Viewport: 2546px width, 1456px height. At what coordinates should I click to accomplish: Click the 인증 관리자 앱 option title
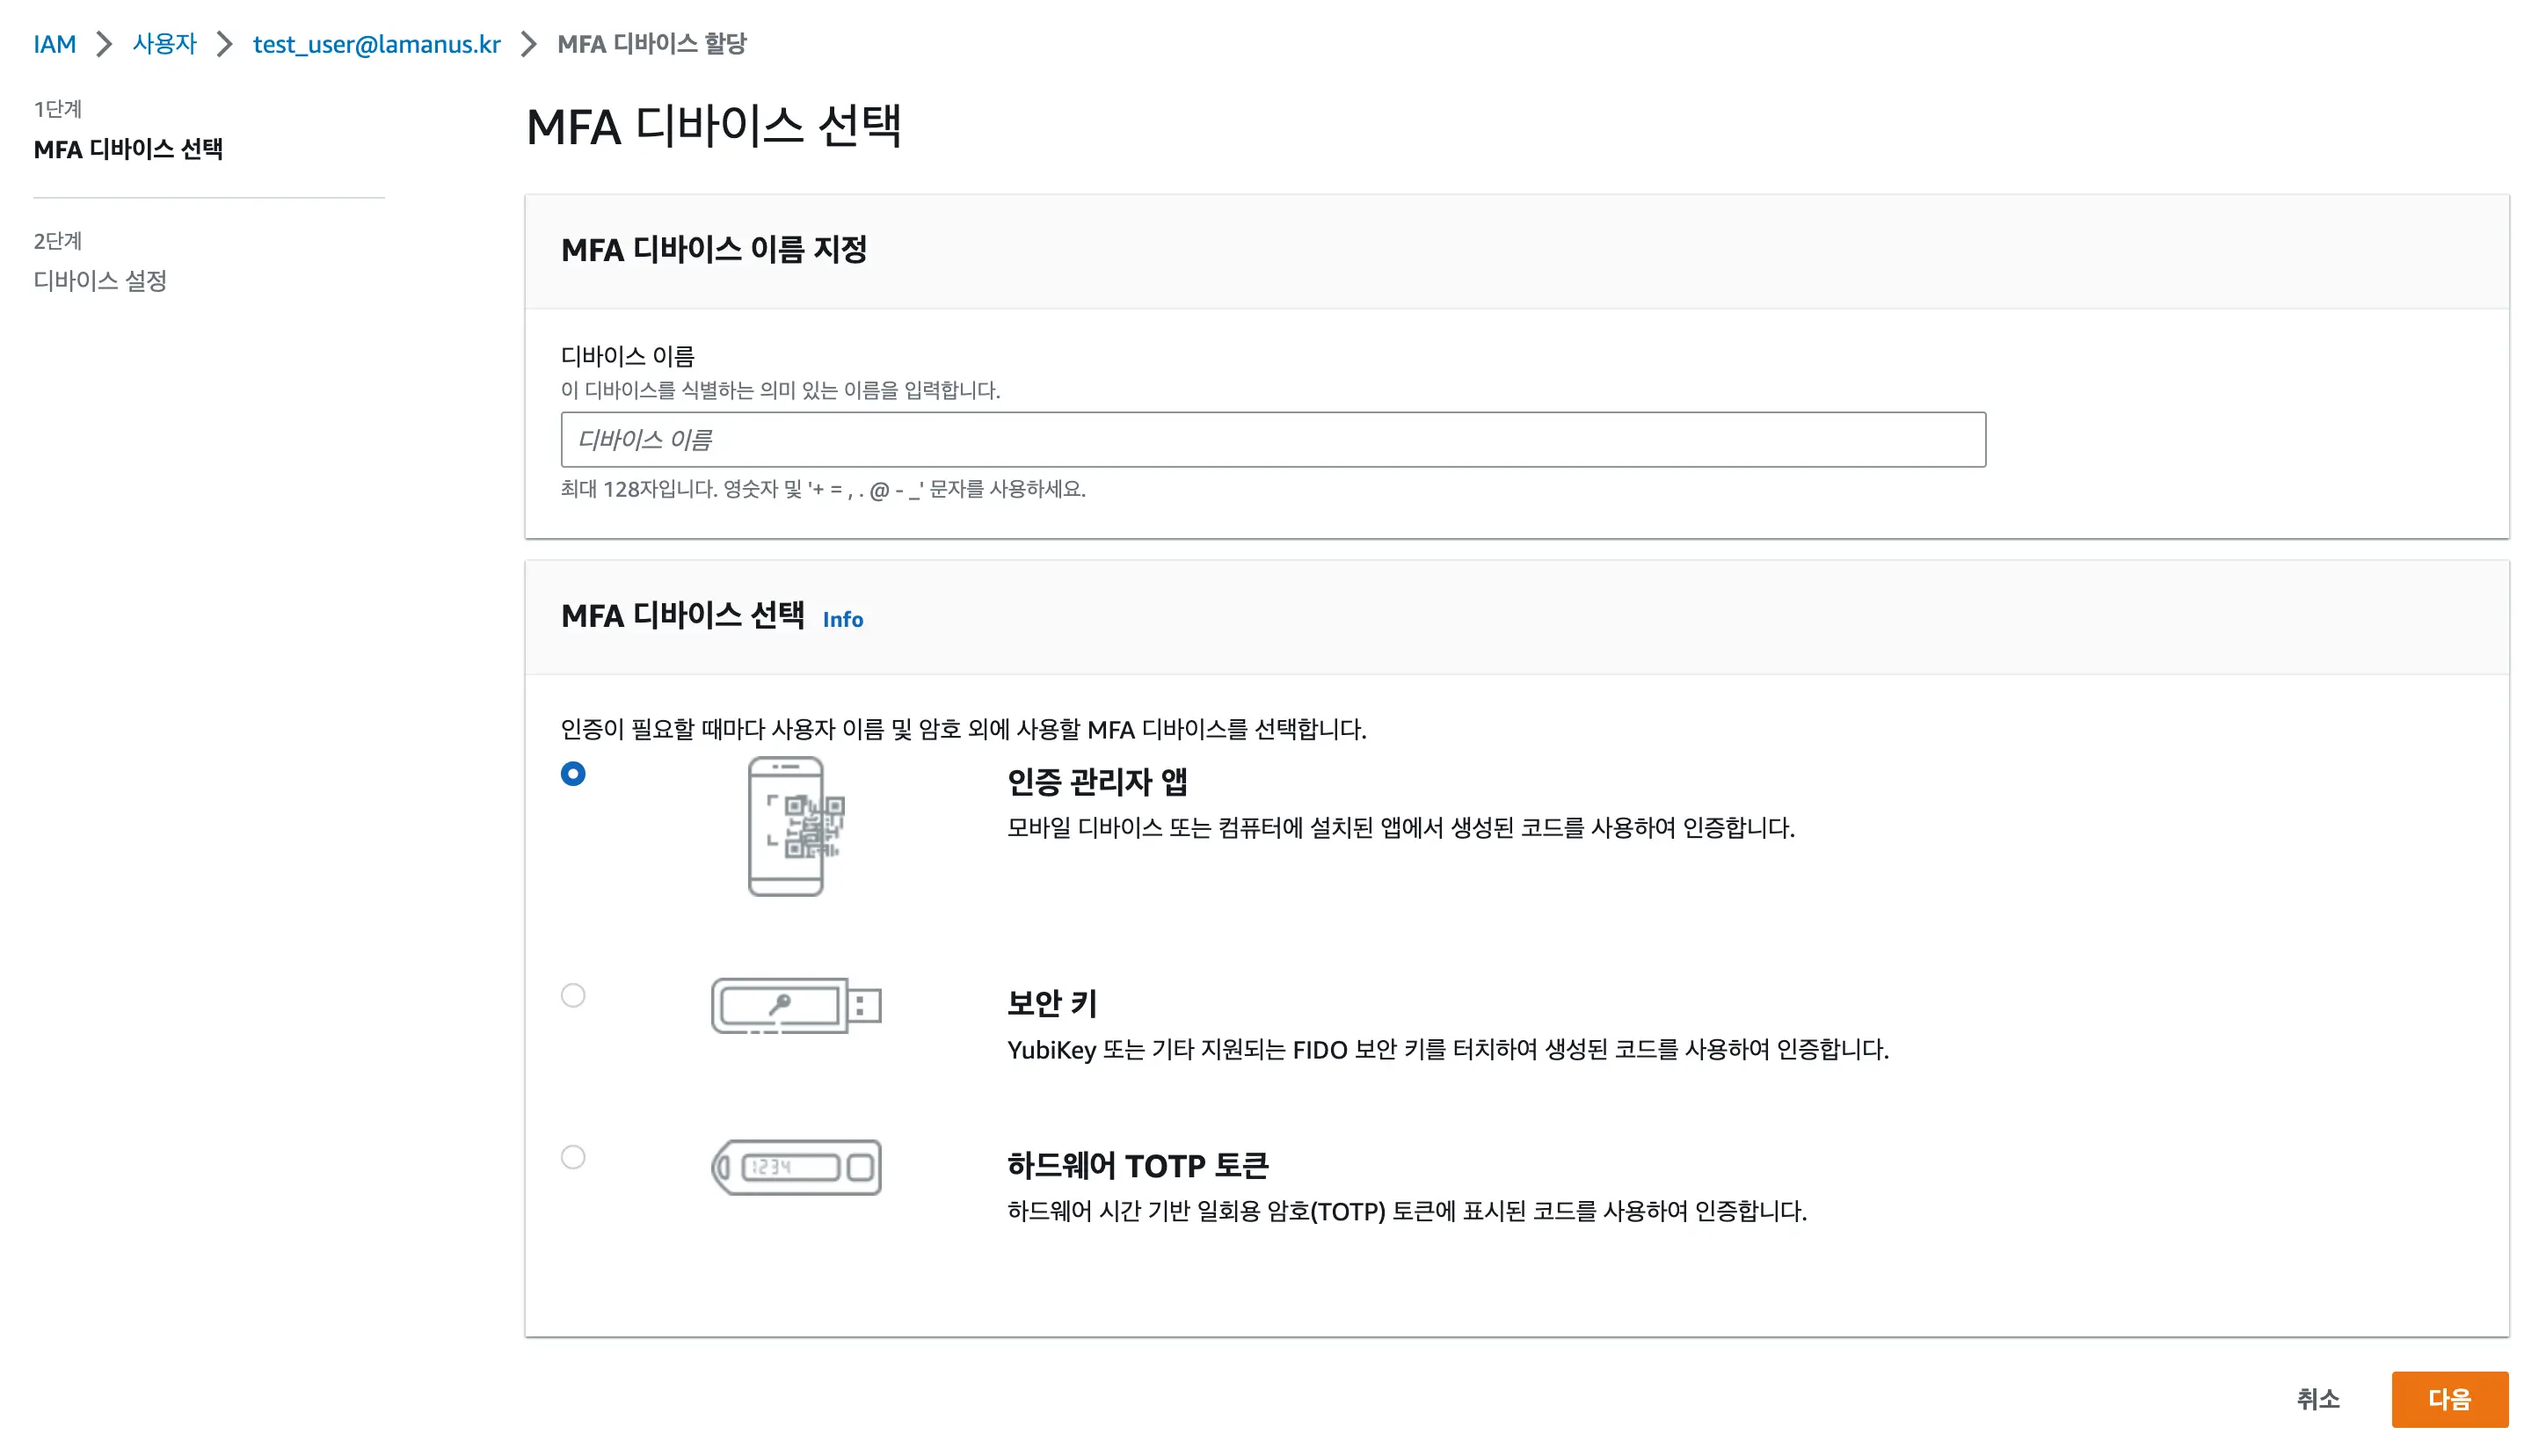pos(1096,782)
